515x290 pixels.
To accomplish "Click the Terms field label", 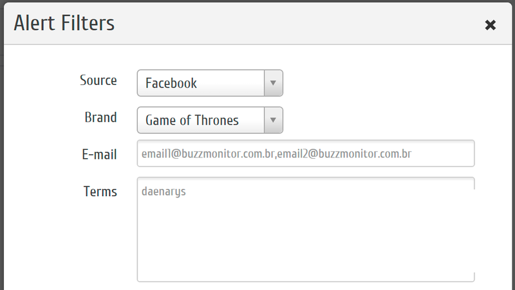I will tap(100, 192).
